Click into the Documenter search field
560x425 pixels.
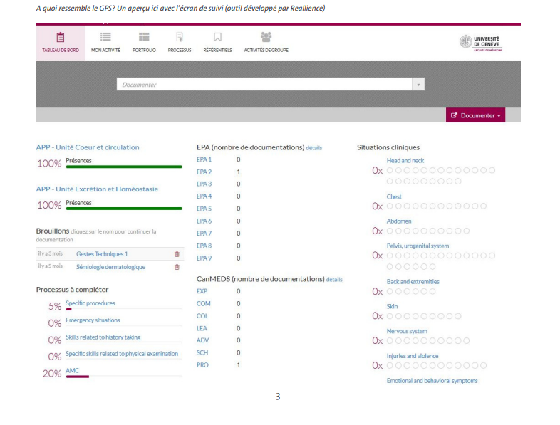click(x=264, y=85)
